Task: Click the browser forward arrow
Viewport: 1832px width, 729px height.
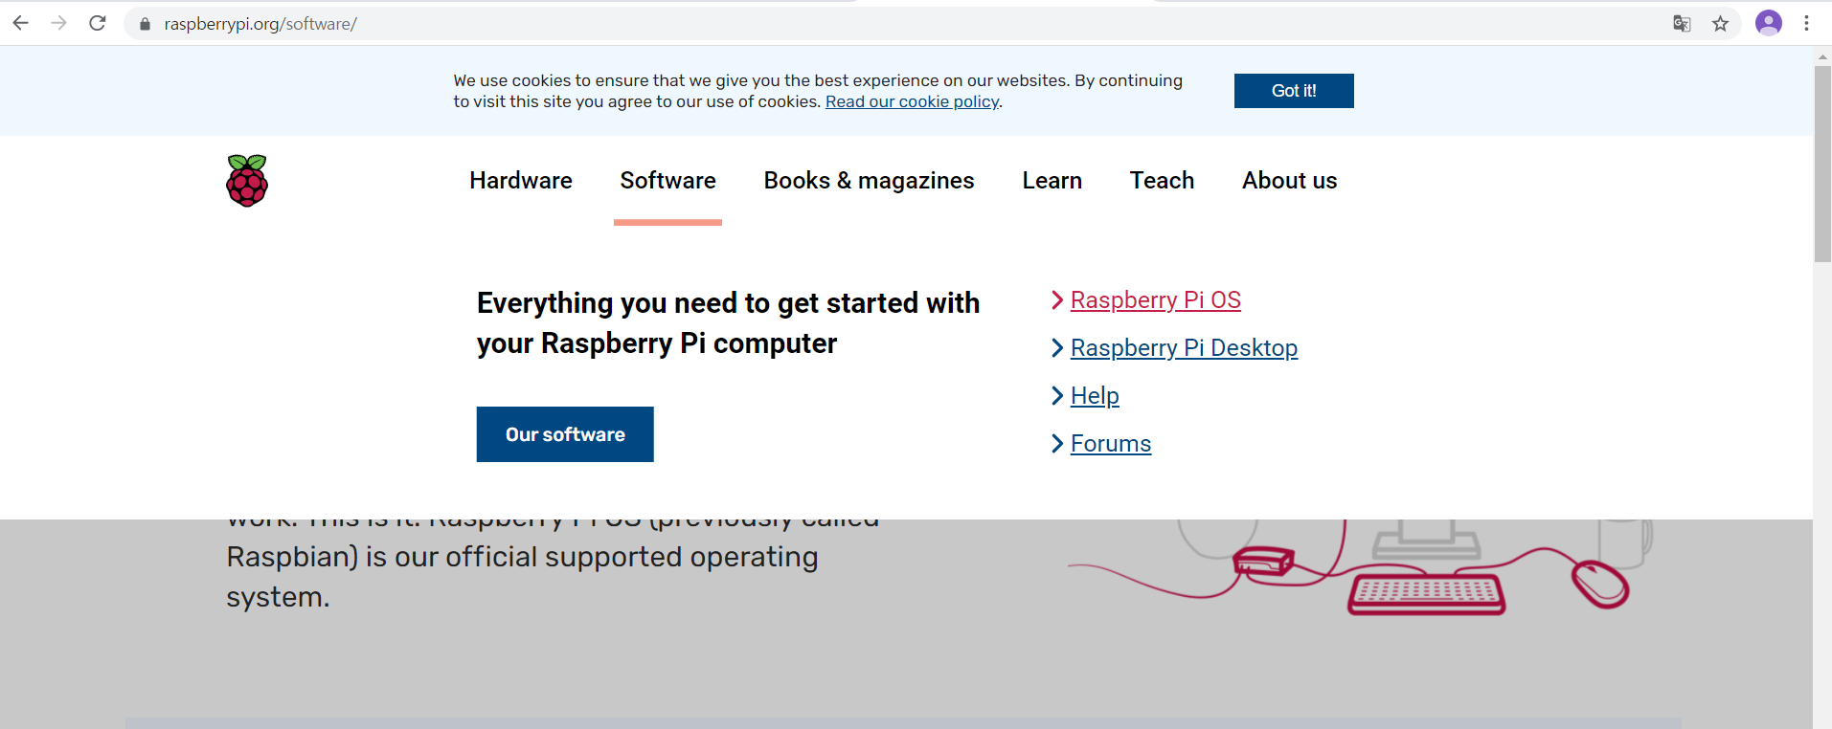Action: pos(58,23)
